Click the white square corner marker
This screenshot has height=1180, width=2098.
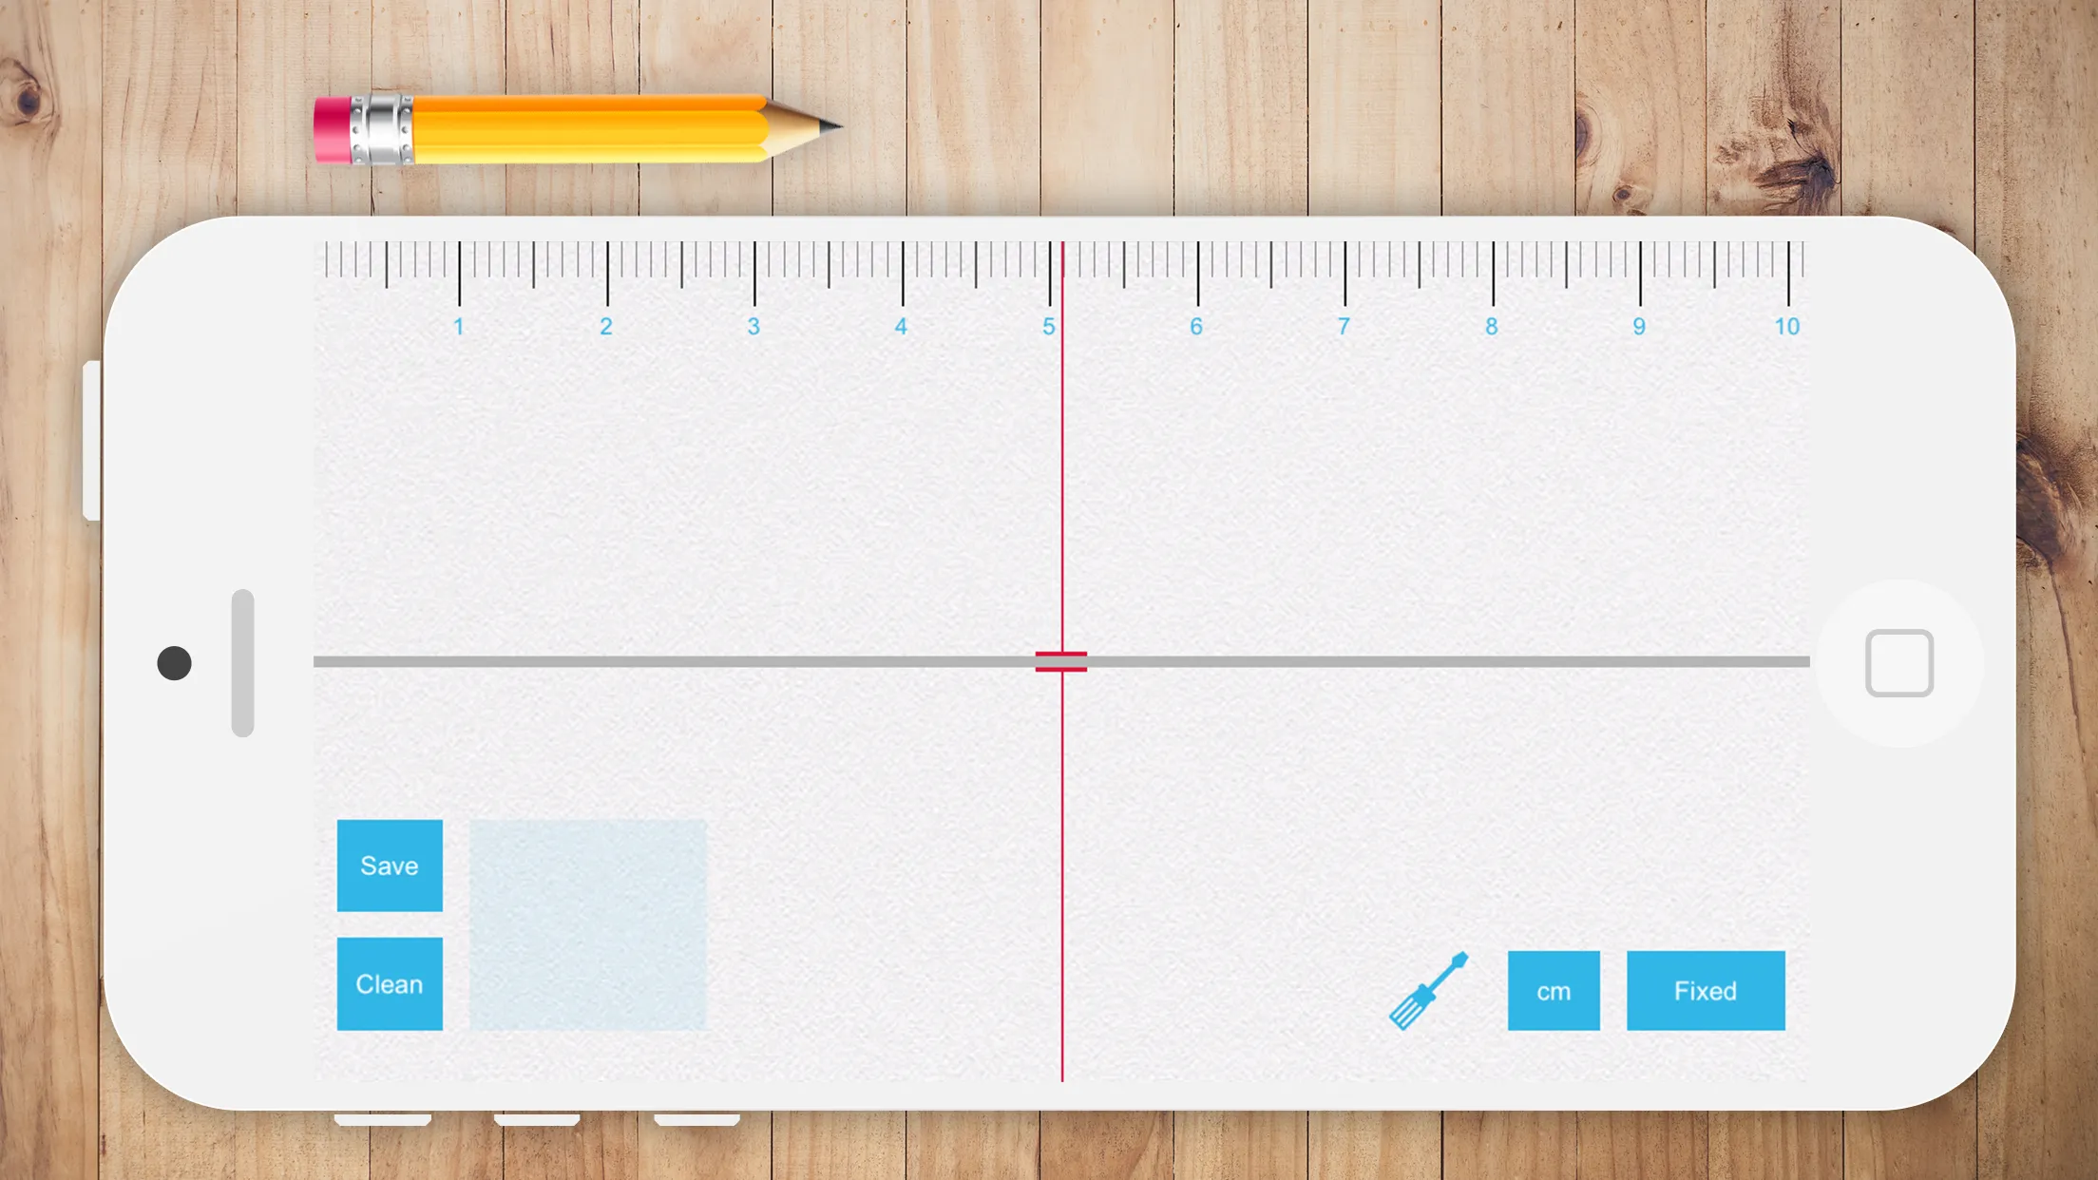pos(1899,663)
